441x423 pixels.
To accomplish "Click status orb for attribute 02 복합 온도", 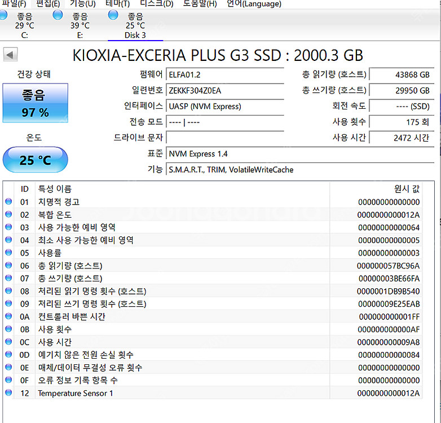I will click(x=8, y=214).
